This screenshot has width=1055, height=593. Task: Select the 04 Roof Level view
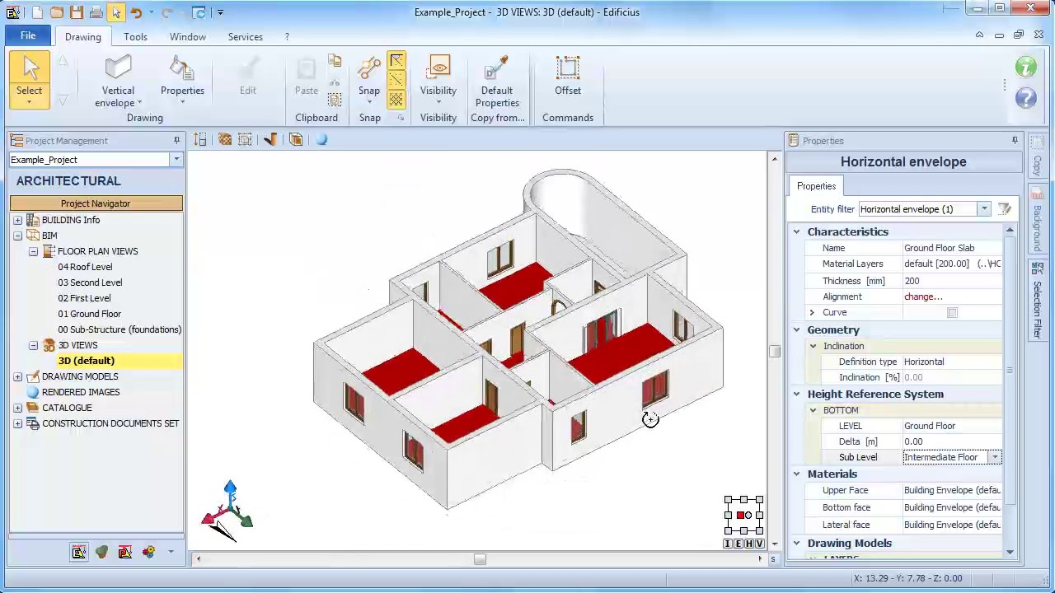coord(85,267)
